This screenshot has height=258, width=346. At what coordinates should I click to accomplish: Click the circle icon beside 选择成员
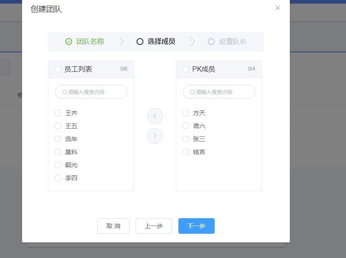pyautogui.click(x=140, y=42)
